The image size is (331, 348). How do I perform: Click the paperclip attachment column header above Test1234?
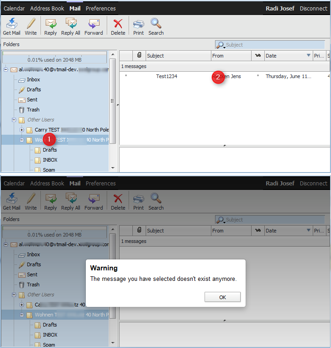pyautogui.click(x=139, y=56)
